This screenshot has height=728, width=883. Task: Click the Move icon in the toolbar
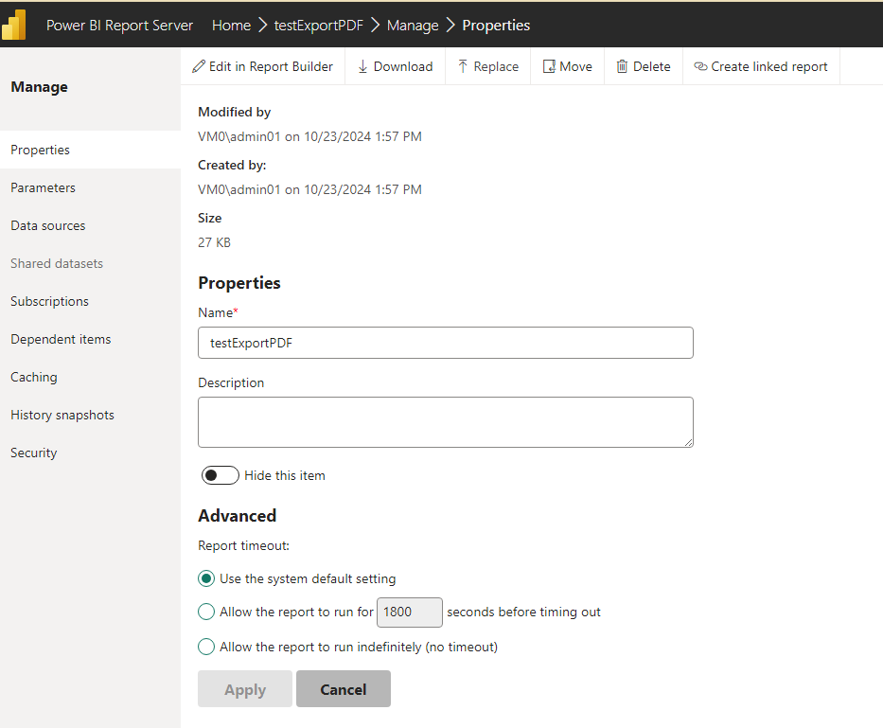(x=549, y=66)
